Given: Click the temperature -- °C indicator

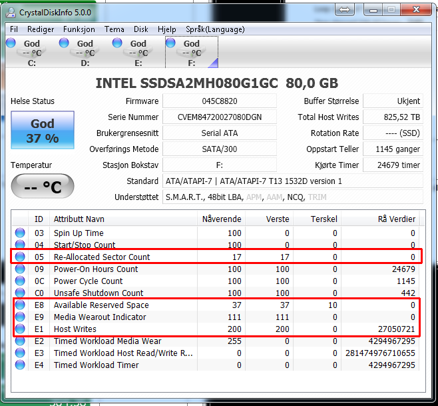Looking at the screenshot, I should pyautogui.click(x=43, y=186).
